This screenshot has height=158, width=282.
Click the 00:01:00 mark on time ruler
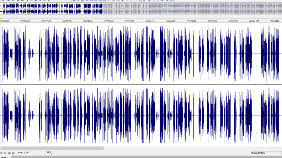88,21
